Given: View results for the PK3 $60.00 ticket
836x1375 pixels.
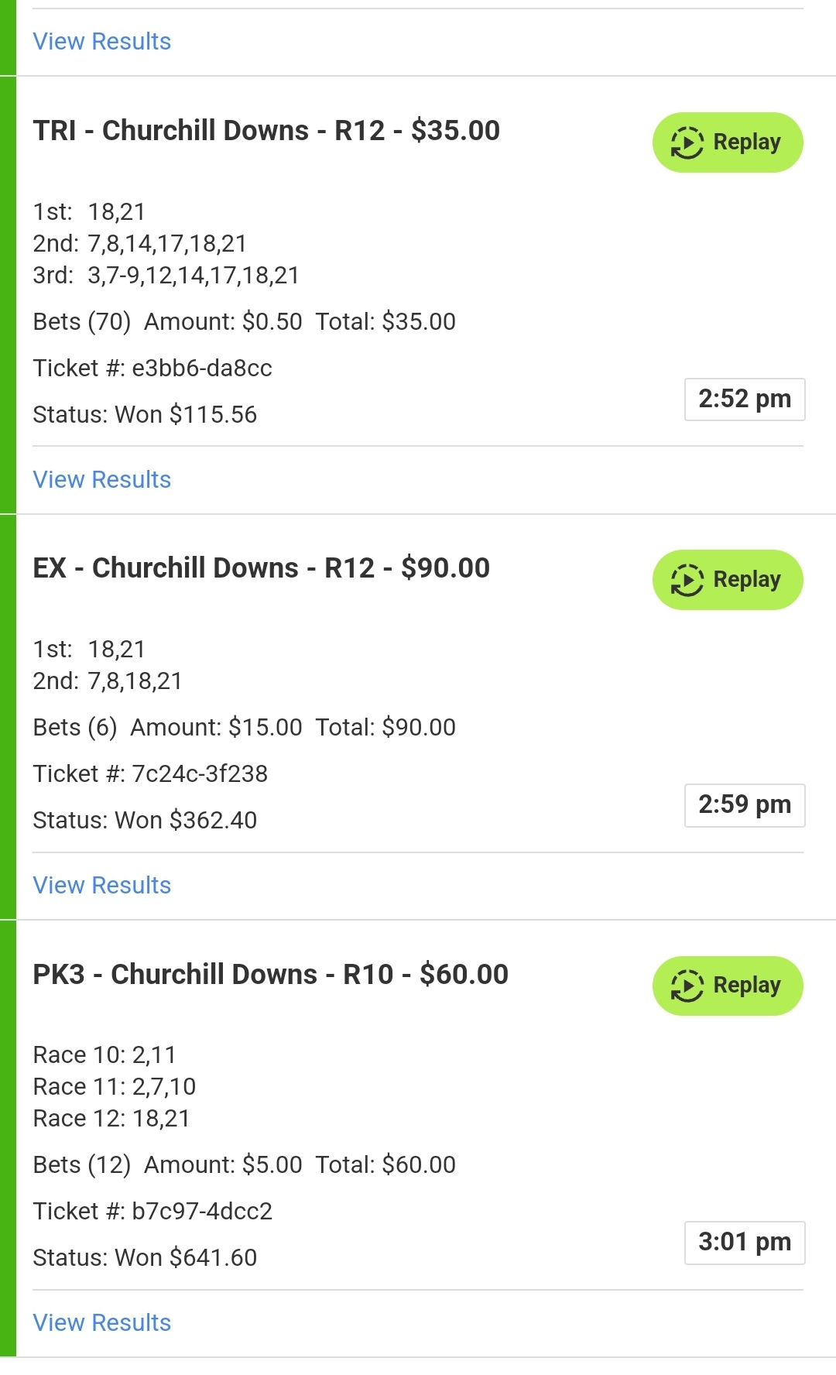Looking at the screenshot, I should tap(102, 1323).
